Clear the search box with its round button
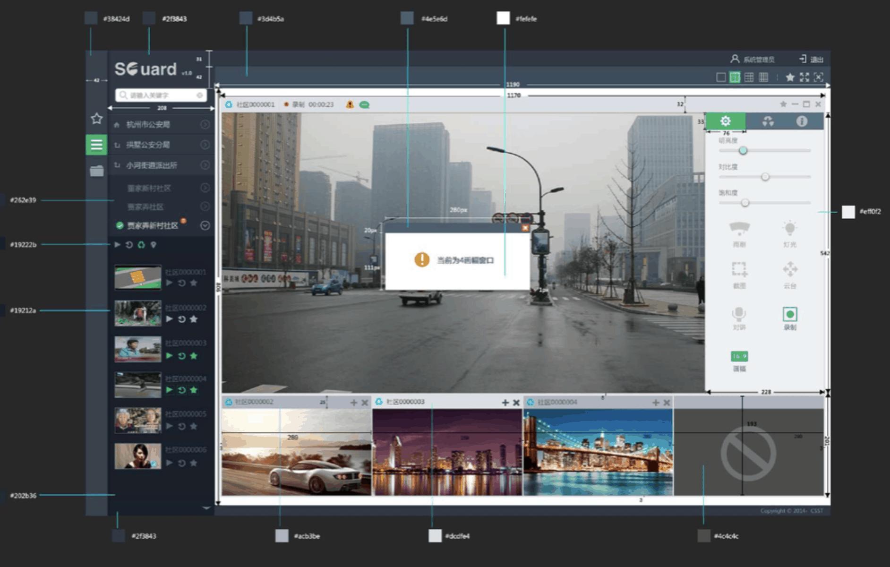 click(x=200, y=95)
